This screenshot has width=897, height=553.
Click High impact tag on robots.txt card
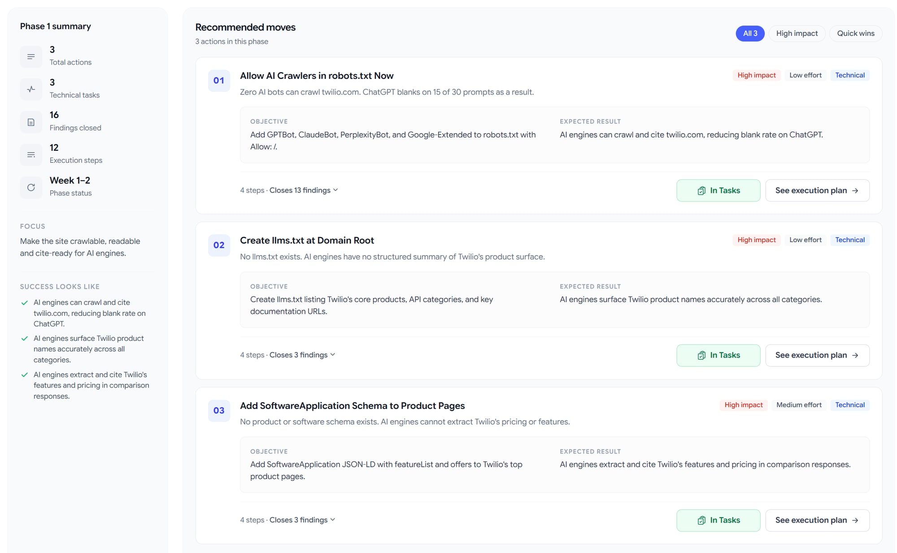(x=757, y=75)
